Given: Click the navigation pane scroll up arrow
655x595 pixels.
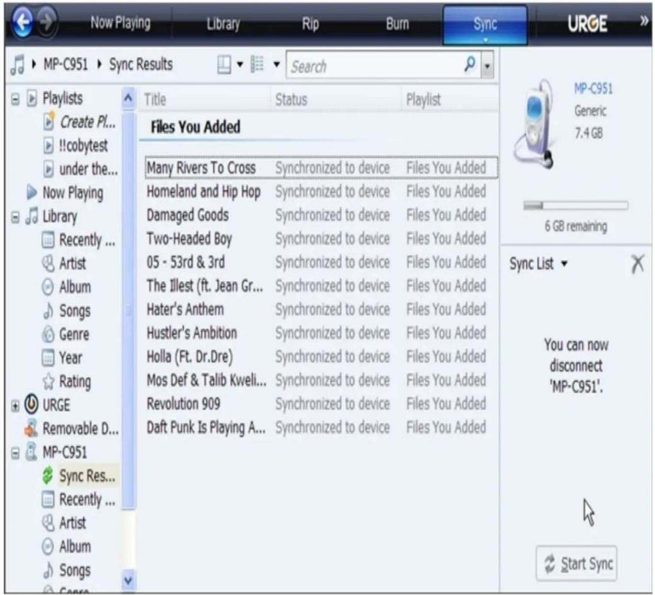Looking at the screenshot, I should (128, 99).
